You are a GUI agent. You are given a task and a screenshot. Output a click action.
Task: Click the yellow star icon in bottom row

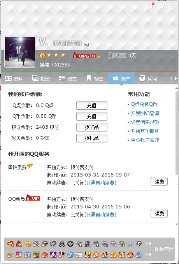tap(10, 255)
